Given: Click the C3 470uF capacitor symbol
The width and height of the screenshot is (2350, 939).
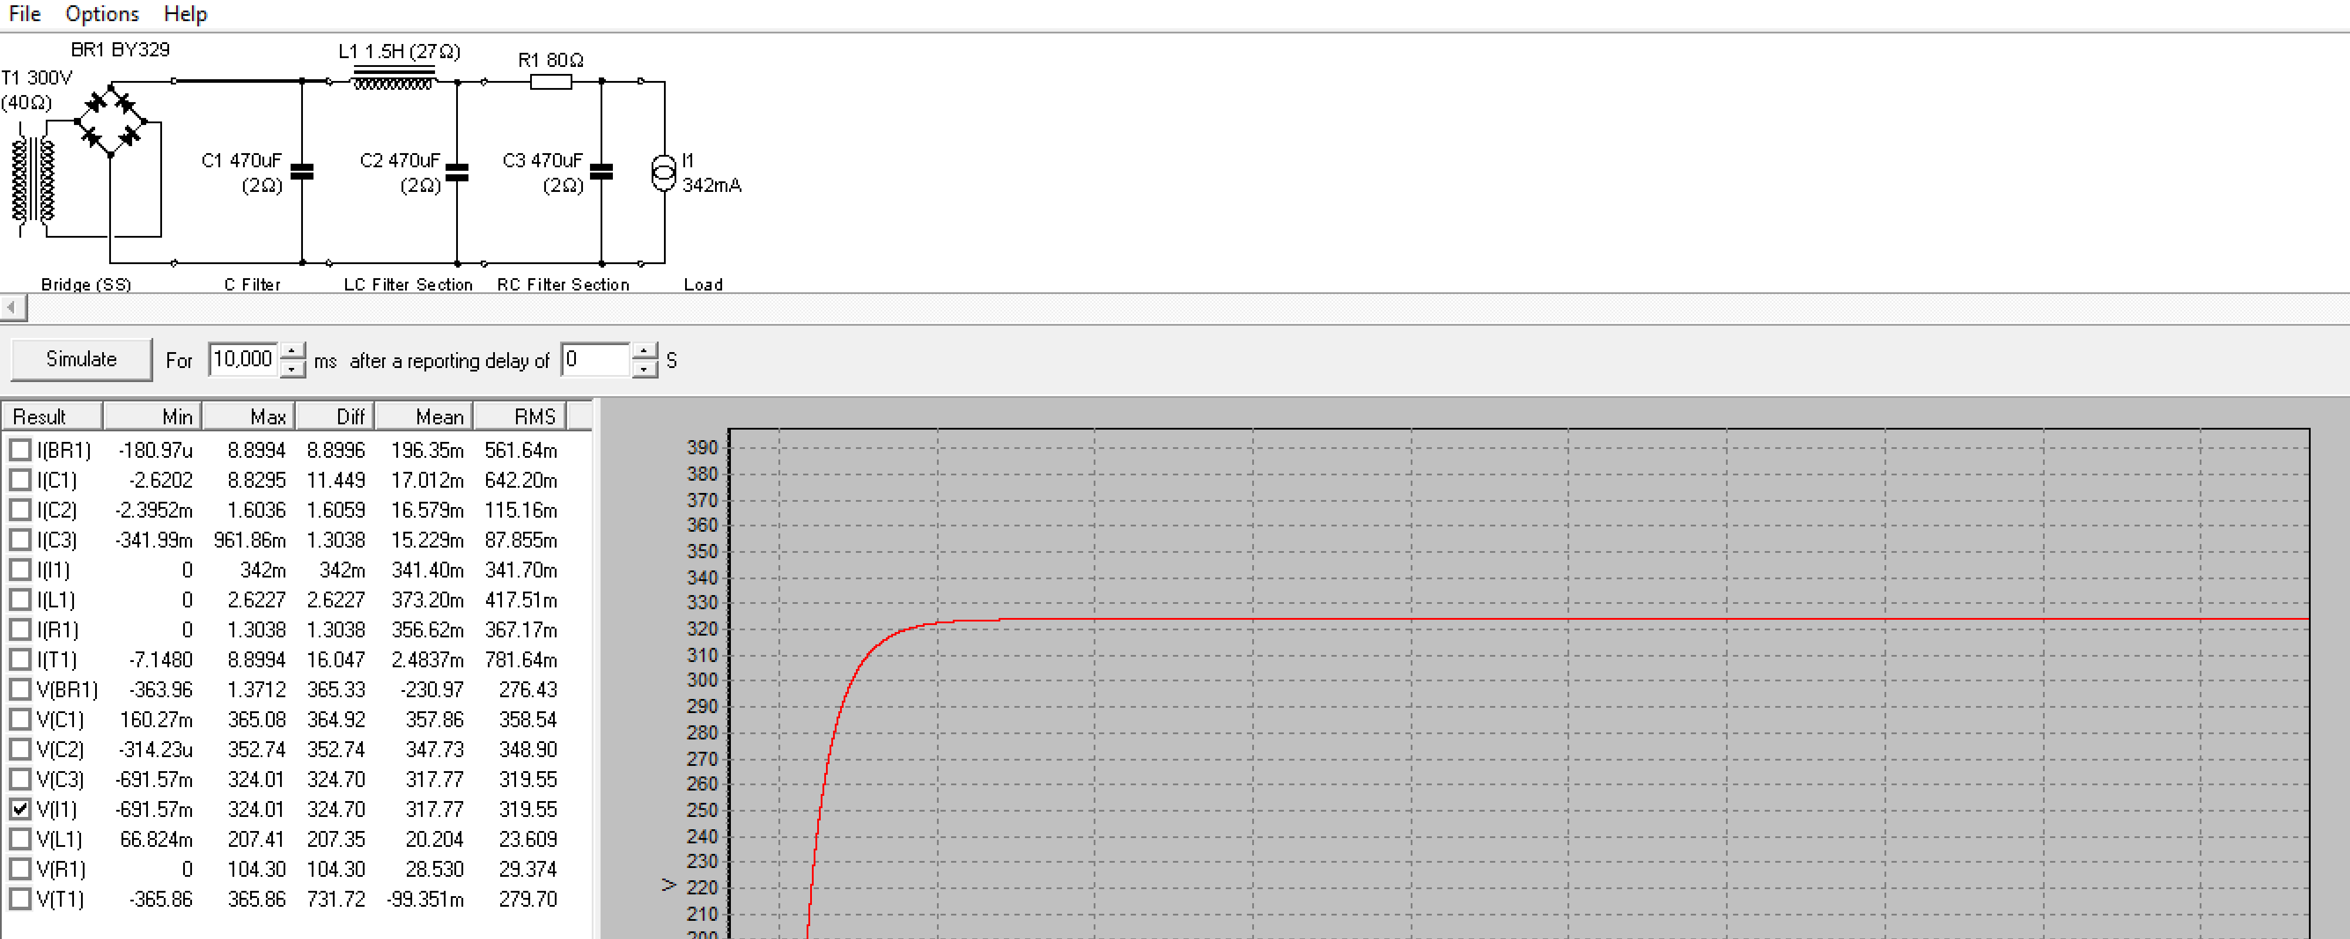Looking at the screenshot, I should tap(601, 171).
